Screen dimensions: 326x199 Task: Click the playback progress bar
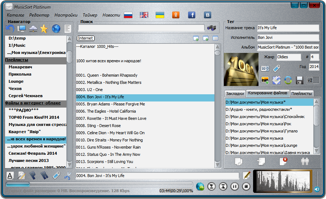99,184
